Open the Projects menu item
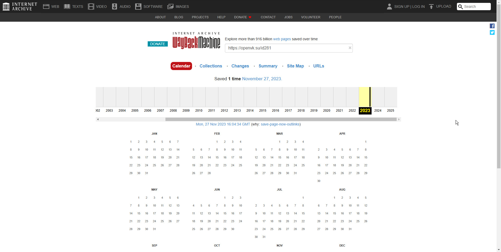Screen dimensions: 501x252 200,17
